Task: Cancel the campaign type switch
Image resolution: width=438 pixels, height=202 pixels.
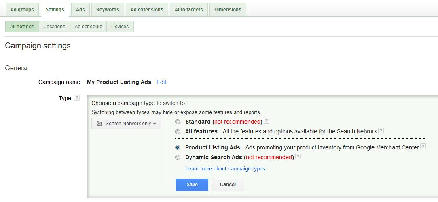Action: pyautogui.click(x=228, y=185)
